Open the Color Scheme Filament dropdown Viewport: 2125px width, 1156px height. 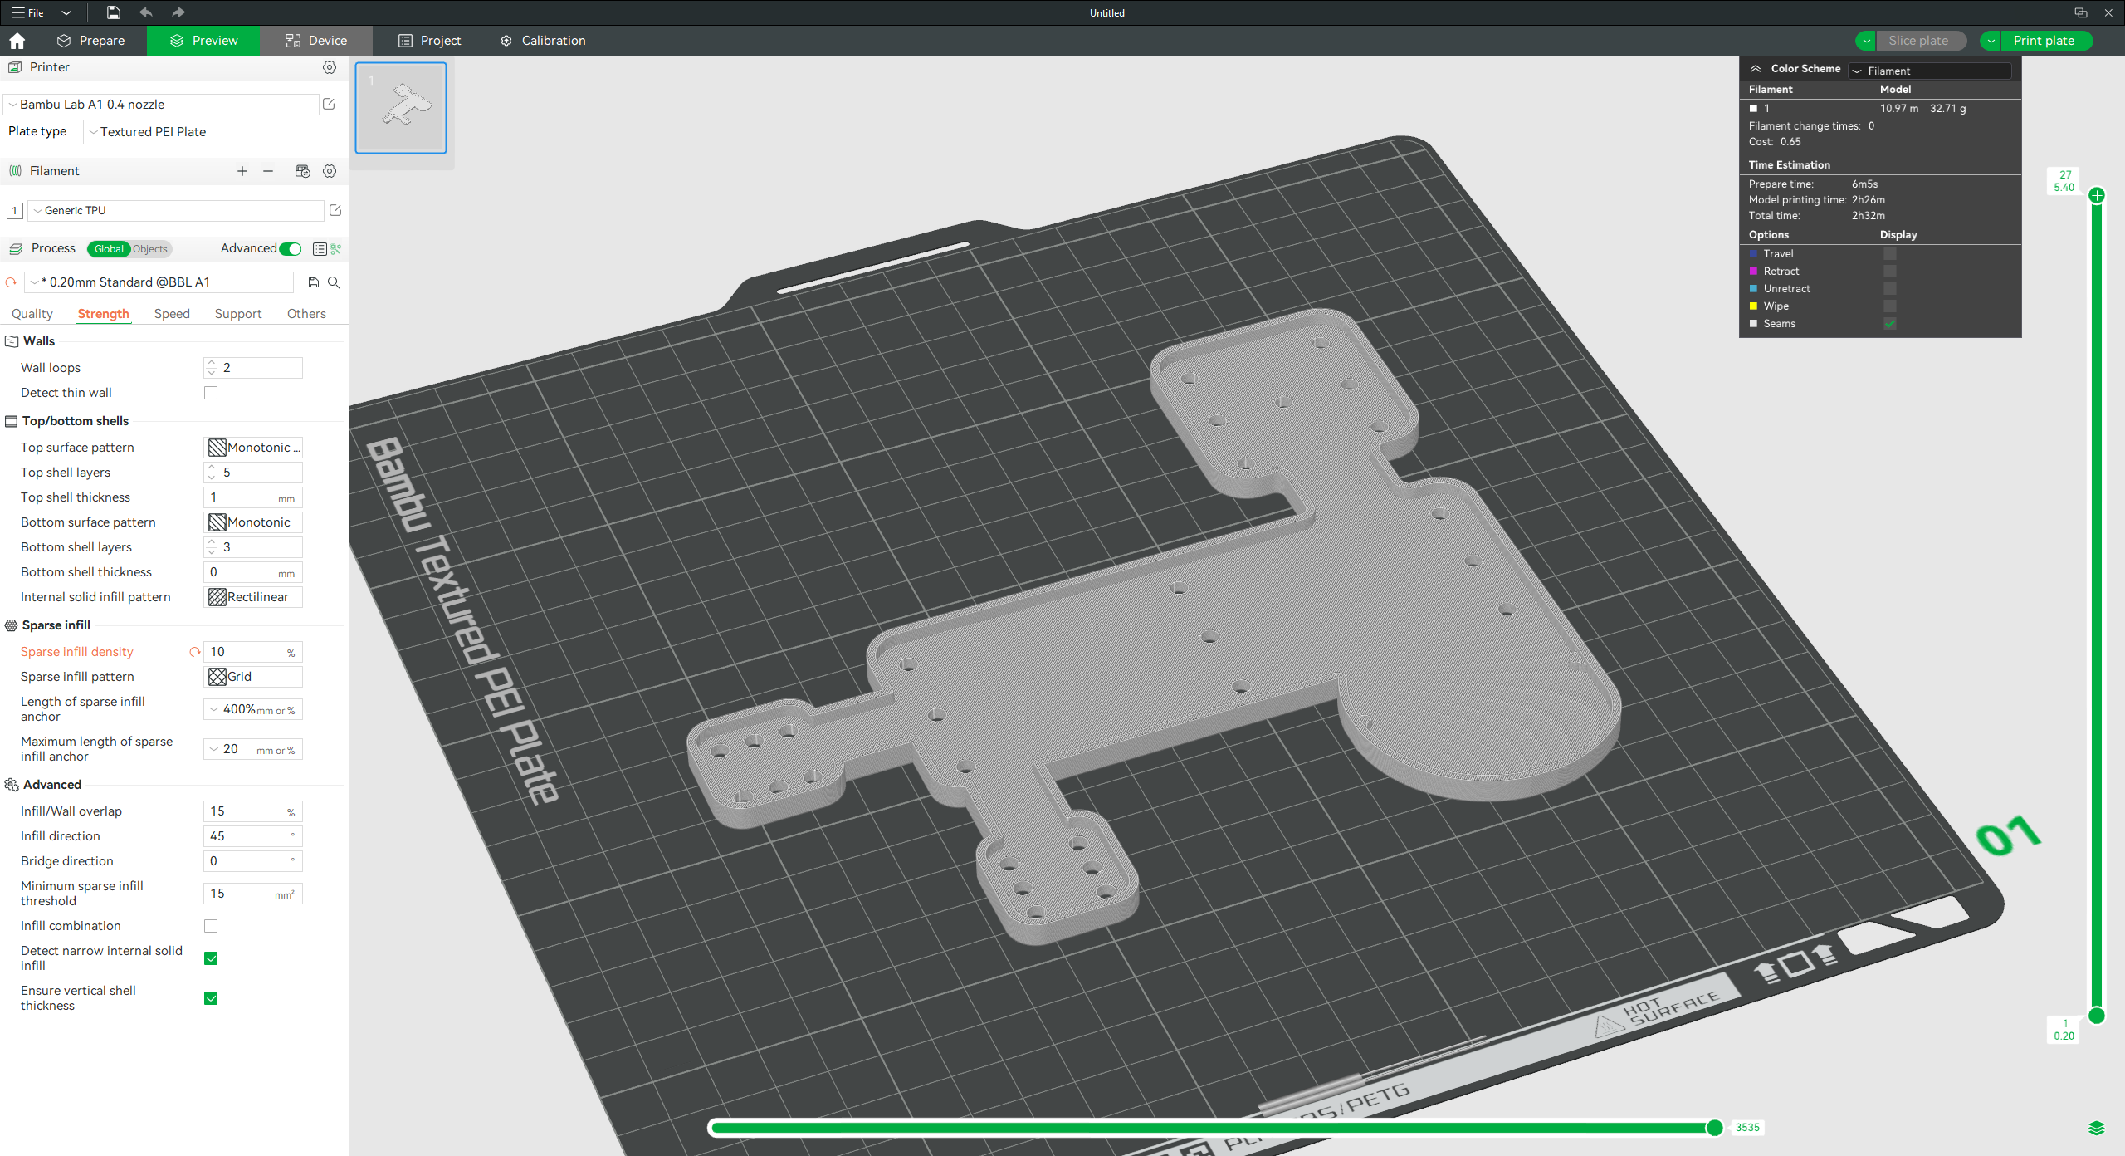pyautogui.click(x=1929, y=71)
